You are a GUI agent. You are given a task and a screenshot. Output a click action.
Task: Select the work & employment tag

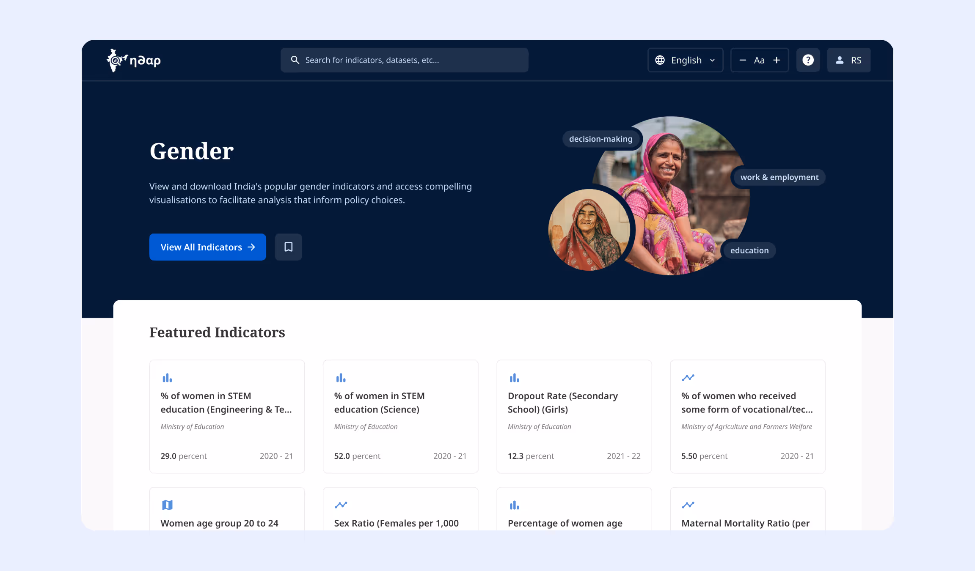pyautogui.click(x=779, y=177)
